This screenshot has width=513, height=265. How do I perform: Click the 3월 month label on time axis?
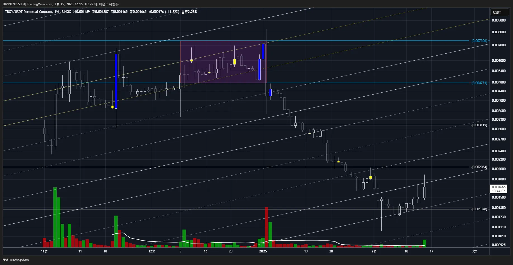[474, 251]
